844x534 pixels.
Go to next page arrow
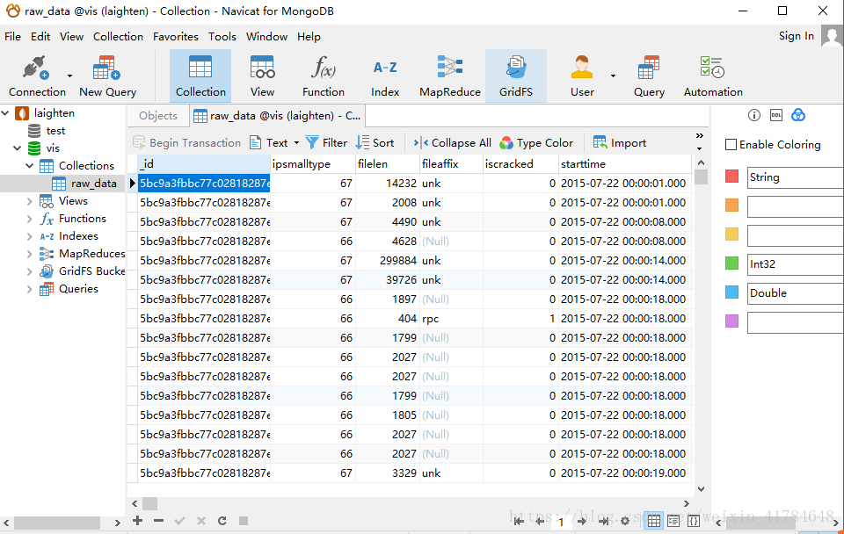click(x=582, y=521)
